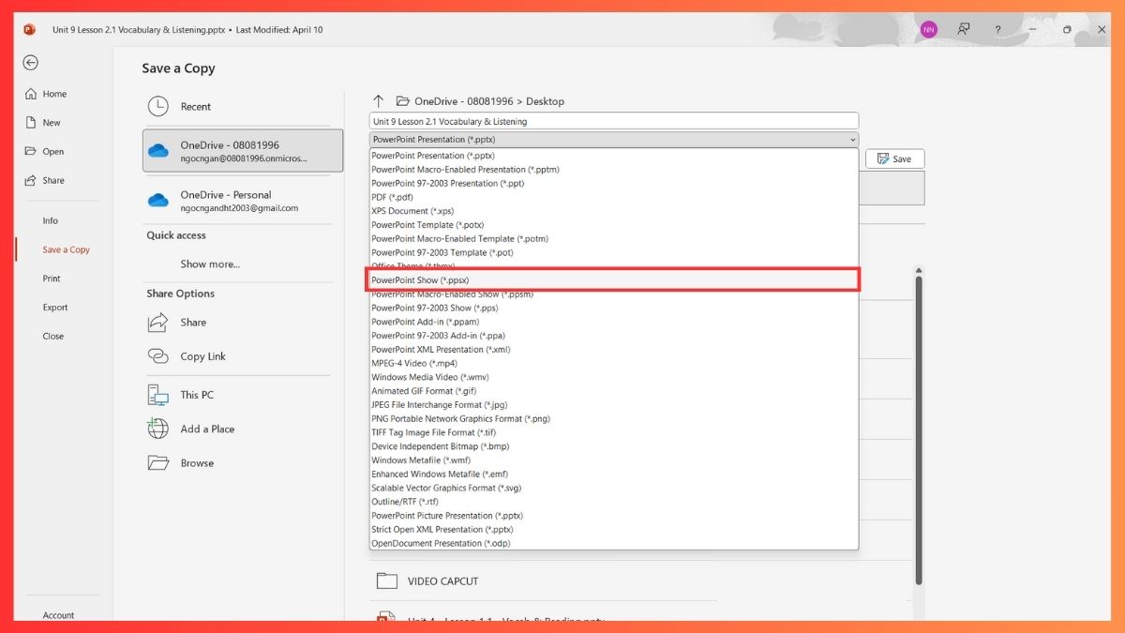Click the Add a Place globe icon
Viewport: 1125px width, 633px height.
point(157,429)
